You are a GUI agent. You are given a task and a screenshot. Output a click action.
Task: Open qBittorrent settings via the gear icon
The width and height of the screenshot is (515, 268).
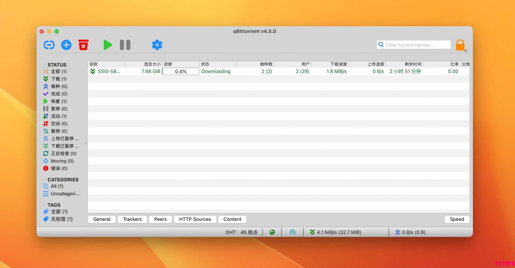pos(157,45)
